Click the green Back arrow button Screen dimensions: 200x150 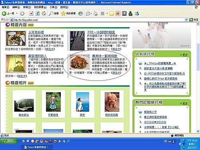(x=4, y=13)
